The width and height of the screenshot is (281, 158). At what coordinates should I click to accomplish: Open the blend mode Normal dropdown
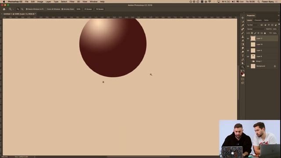point(256,29)
